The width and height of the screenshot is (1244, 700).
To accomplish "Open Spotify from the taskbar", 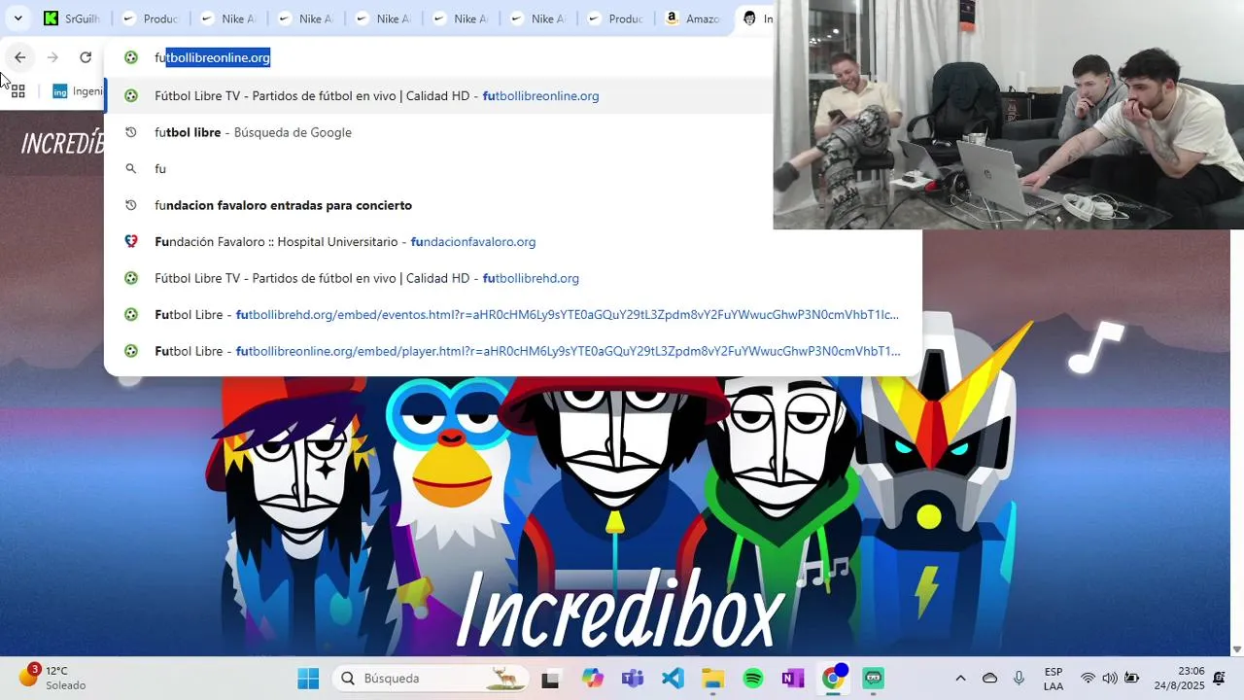I will pyautogui.click(x=753, y=679).
